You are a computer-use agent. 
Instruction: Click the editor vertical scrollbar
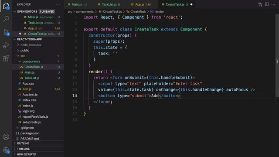(x=277, y=56)
